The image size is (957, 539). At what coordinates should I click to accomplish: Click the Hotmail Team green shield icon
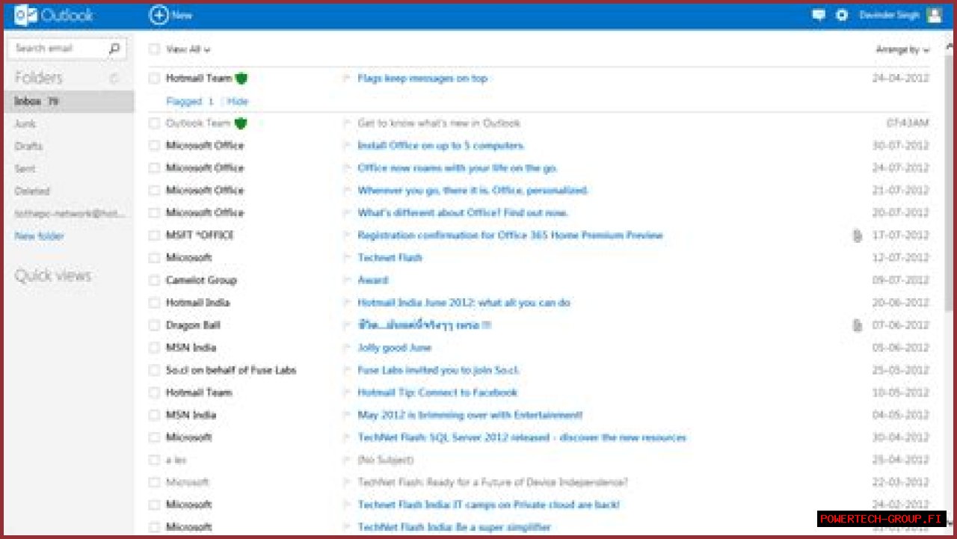pyautogui.click(x=241, y=78)
